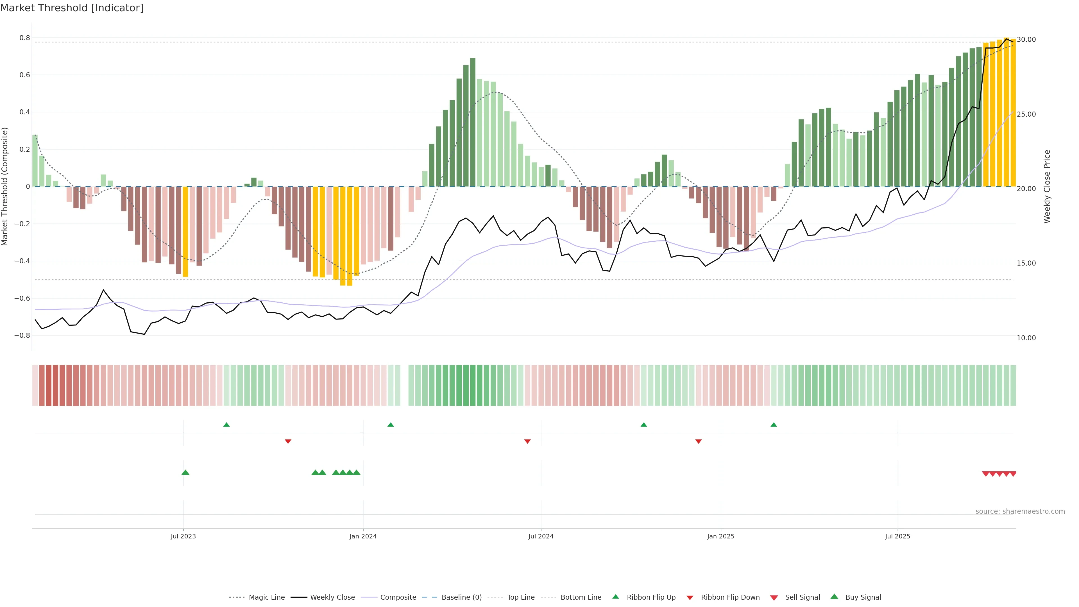Click the last red sell signal marker
The height and width of the screenshot is (607, 1079).
[x=1013, y=474]
